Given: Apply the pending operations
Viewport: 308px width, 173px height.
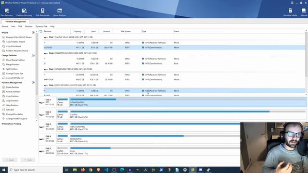Looking at the screenshot, I should 10,160.
